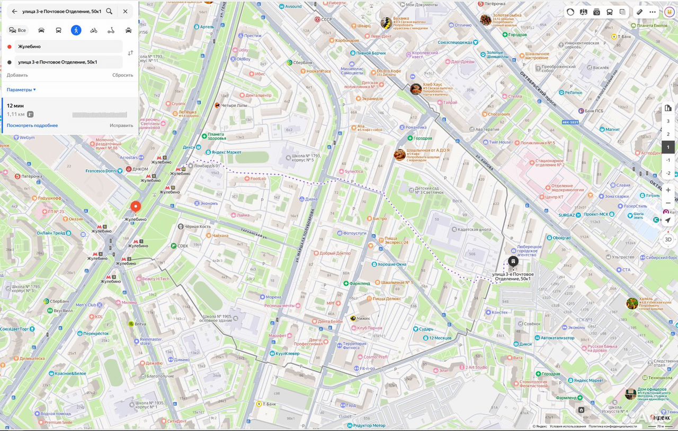Open the Халяль cafe photo marker
Image resolution: width=678 pixels, height=431 pixels.
point(632,303)
